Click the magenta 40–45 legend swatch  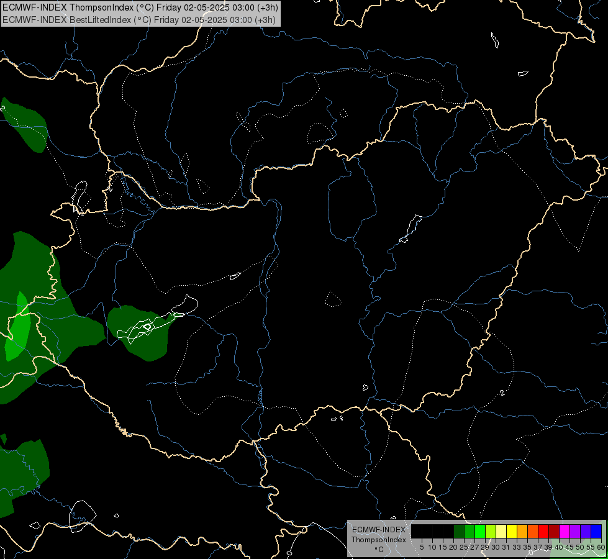(565, 531)
